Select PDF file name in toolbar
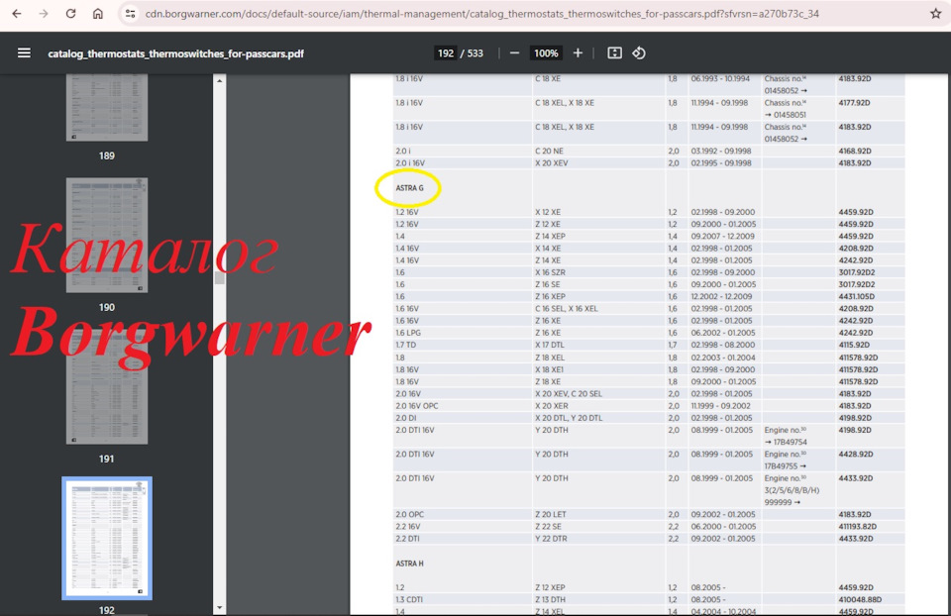 [x=176, y=53]
